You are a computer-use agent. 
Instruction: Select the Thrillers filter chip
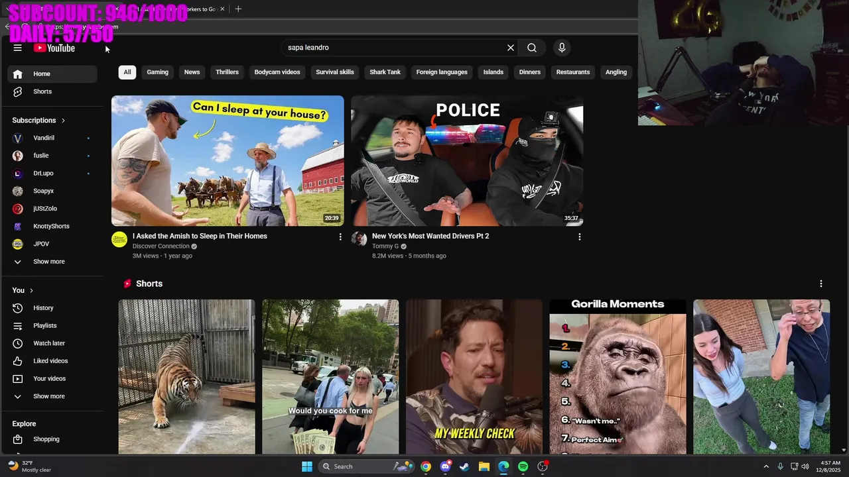(x=227, y=72)
